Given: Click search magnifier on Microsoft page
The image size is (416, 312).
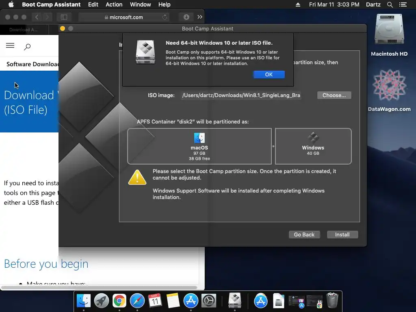Looking at the screenshot, I should click(x=27, y=47).
